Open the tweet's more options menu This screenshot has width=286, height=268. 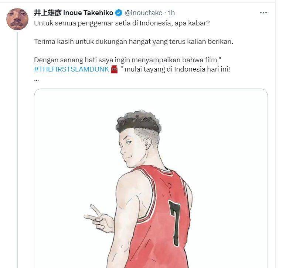[263, 13]
